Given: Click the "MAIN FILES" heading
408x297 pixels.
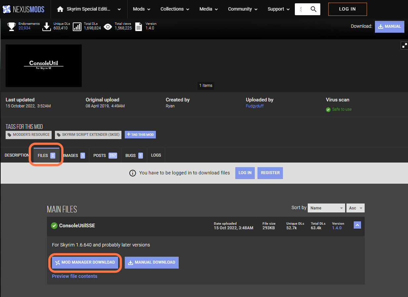Looking at the screenshot, I should 62,209.
